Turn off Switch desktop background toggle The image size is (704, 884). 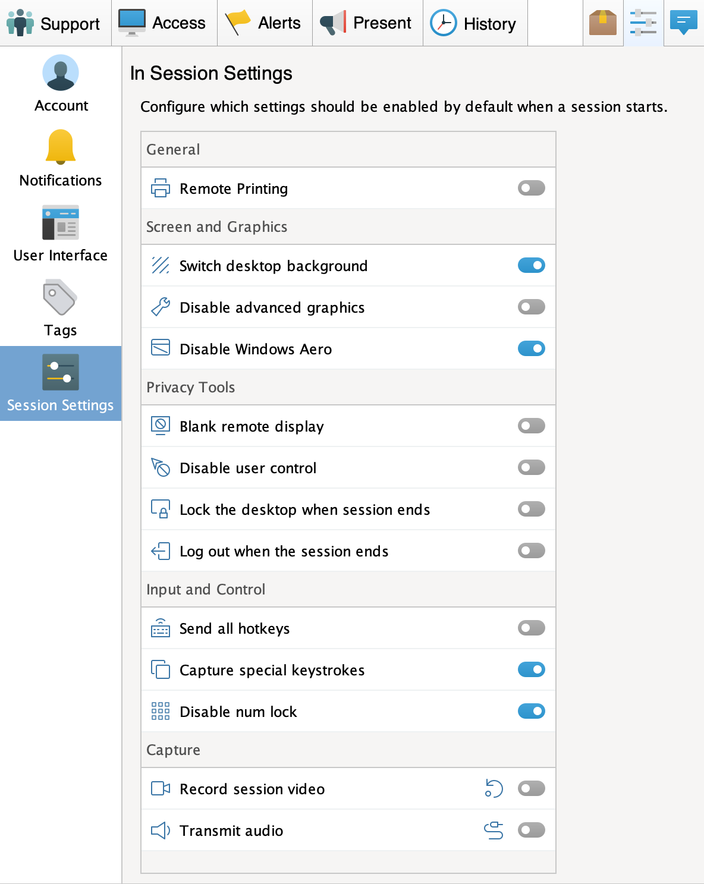pos(532,265)
